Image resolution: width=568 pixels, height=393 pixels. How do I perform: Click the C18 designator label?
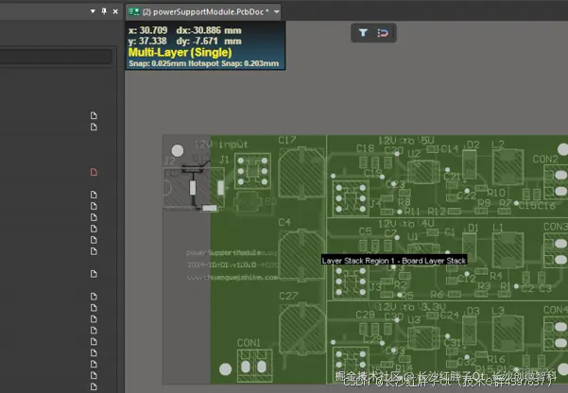(x=365, y=148)
